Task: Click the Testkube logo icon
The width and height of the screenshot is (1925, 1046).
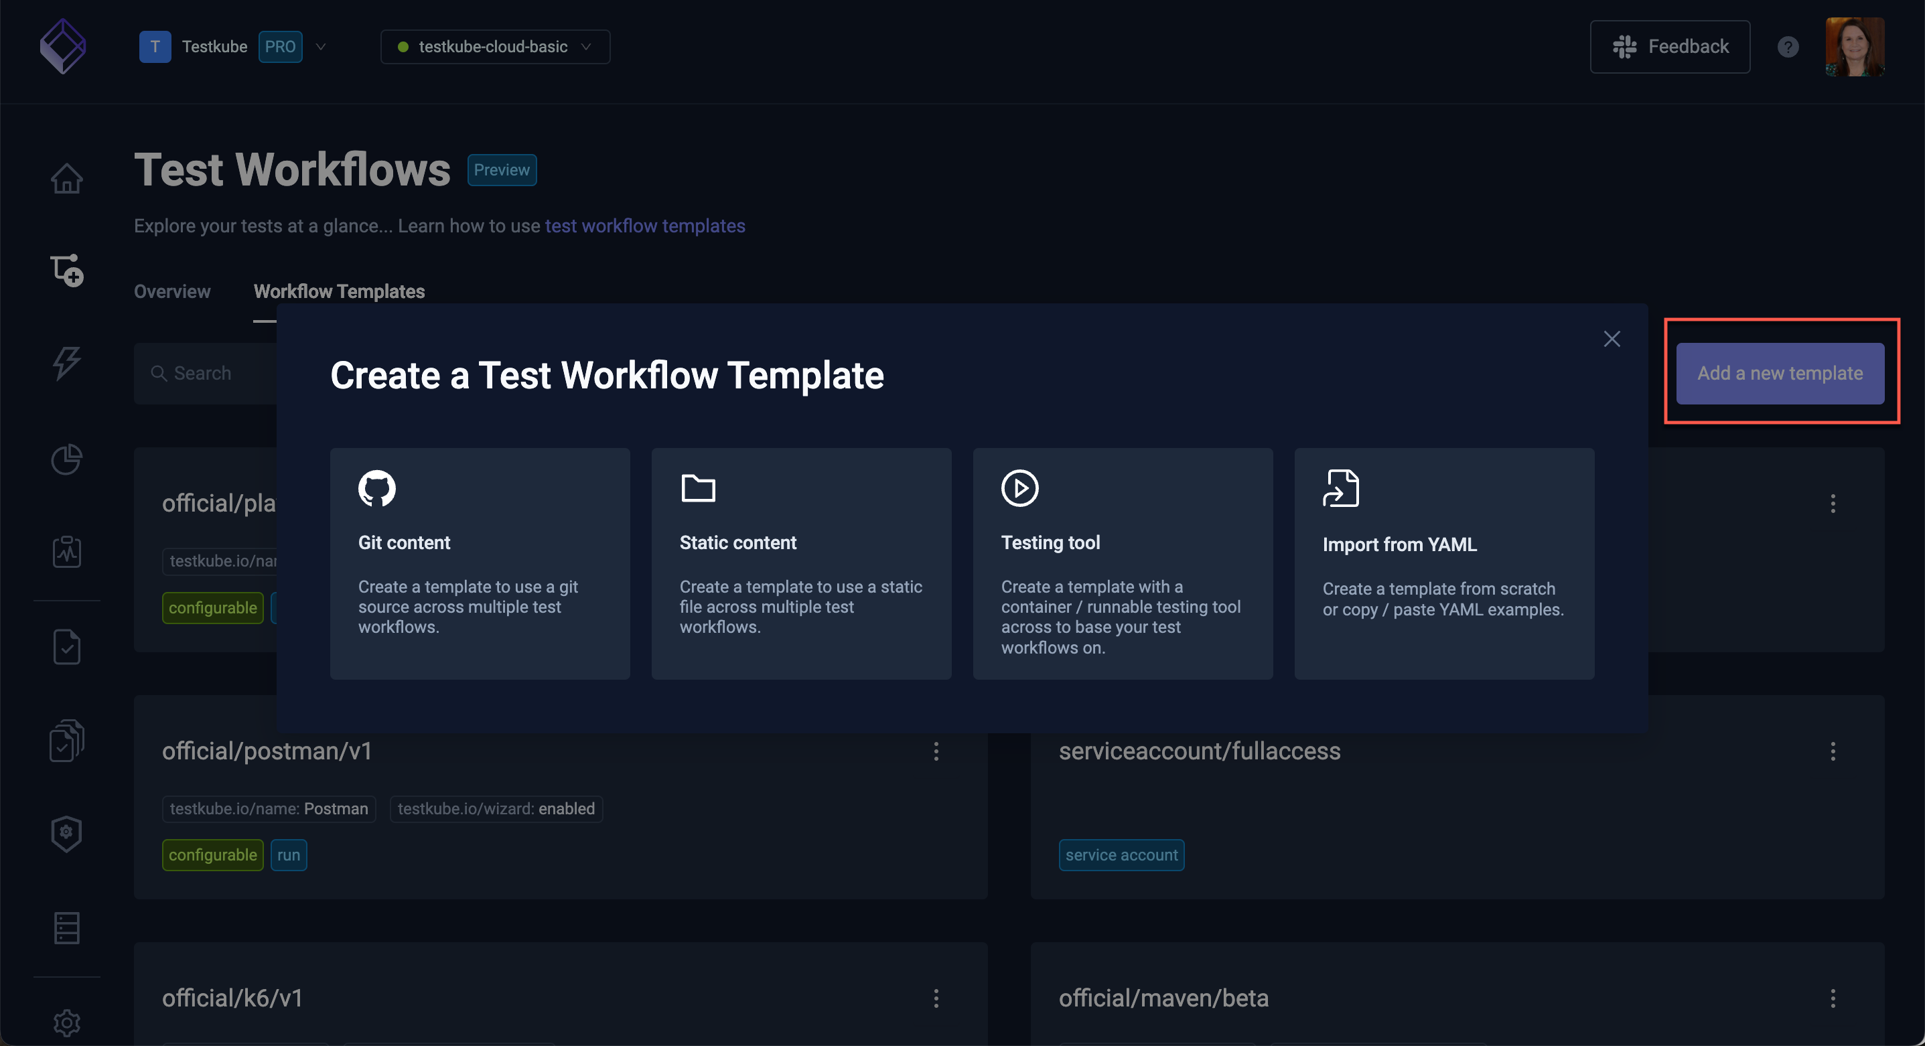Action: coord(63,46)
